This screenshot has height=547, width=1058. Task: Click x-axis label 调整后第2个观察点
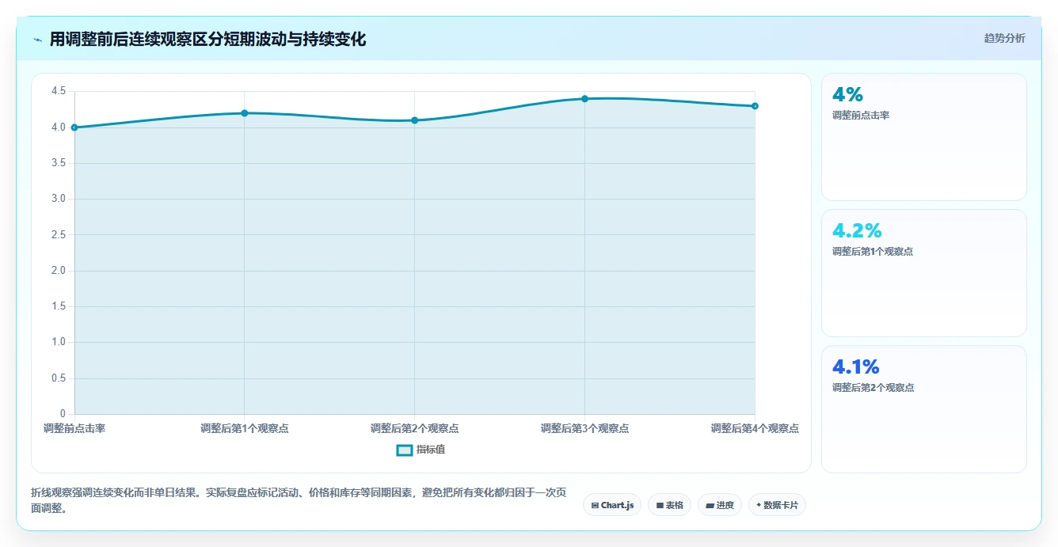coord(415,428)
